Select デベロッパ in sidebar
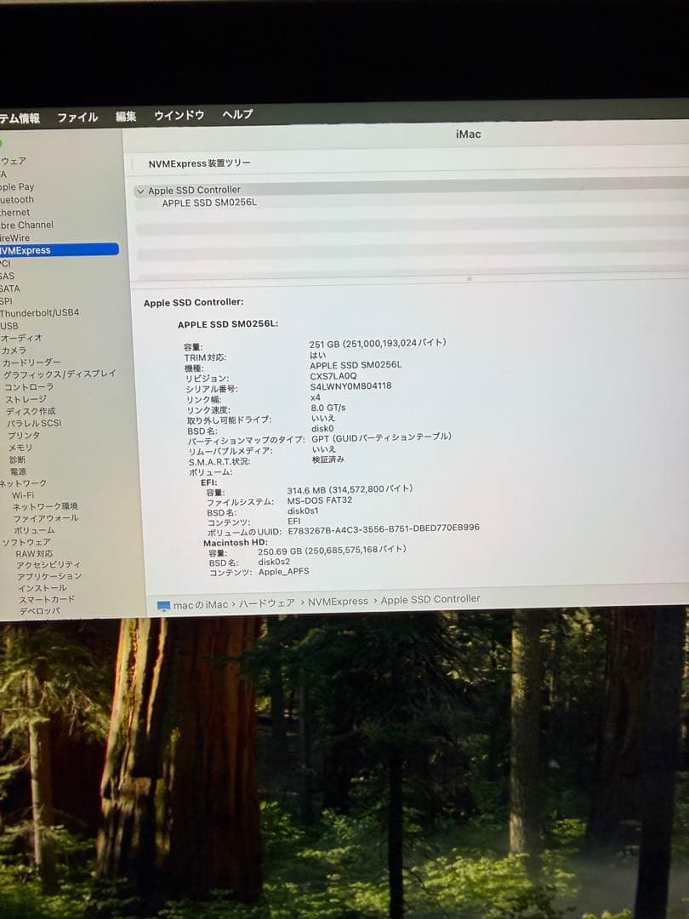The width and height of the screenshot is (689, 919). pos(40,611)
